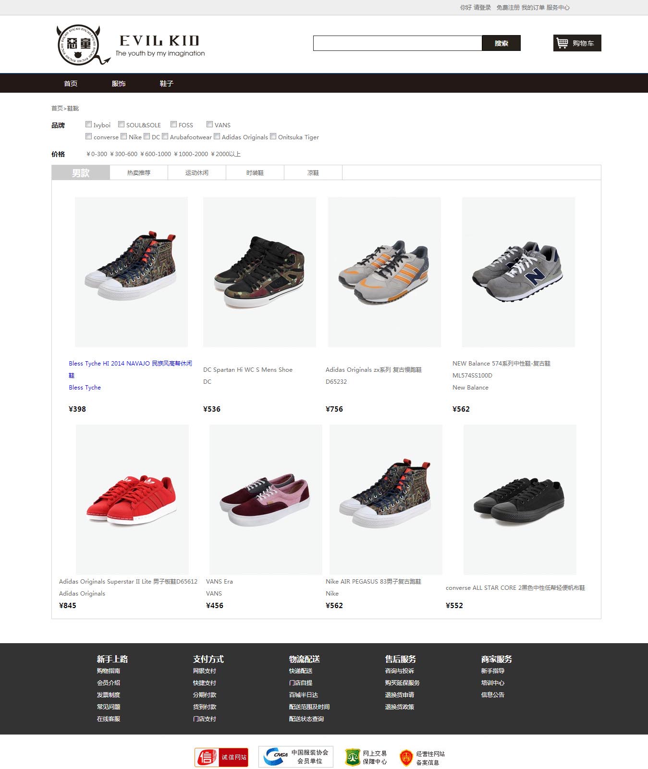Click VANS Era product title
This screenshot has height=769, width=648.
219,582
